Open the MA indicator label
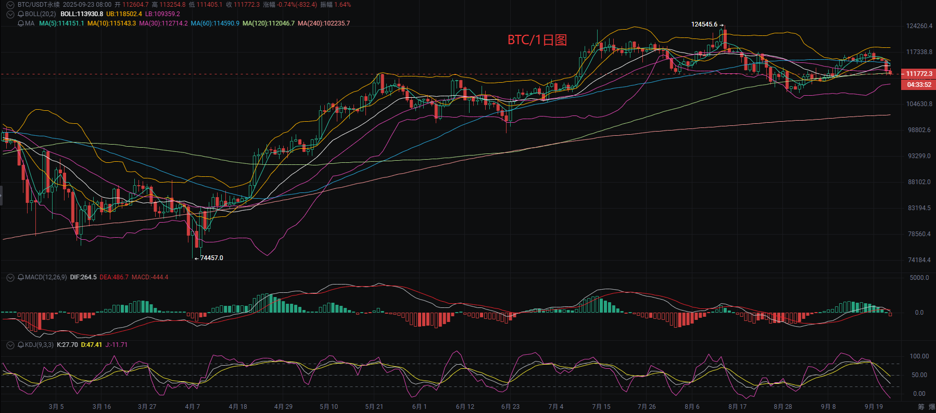 tap(30, 23)
